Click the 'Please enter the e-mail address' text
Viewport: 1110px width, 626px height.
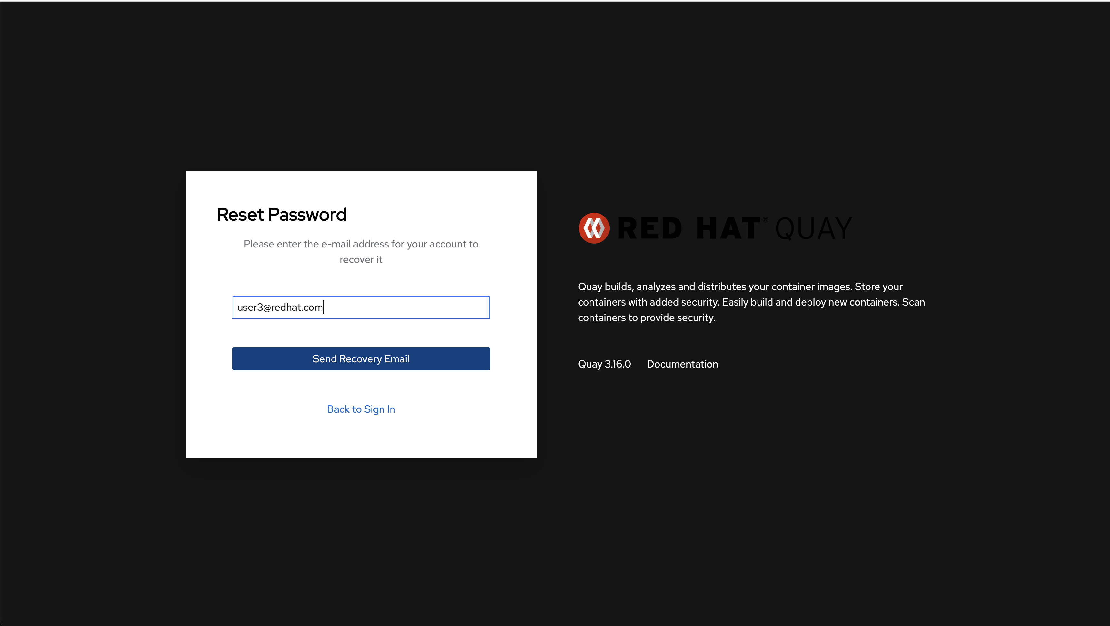(x=361, y=244)
